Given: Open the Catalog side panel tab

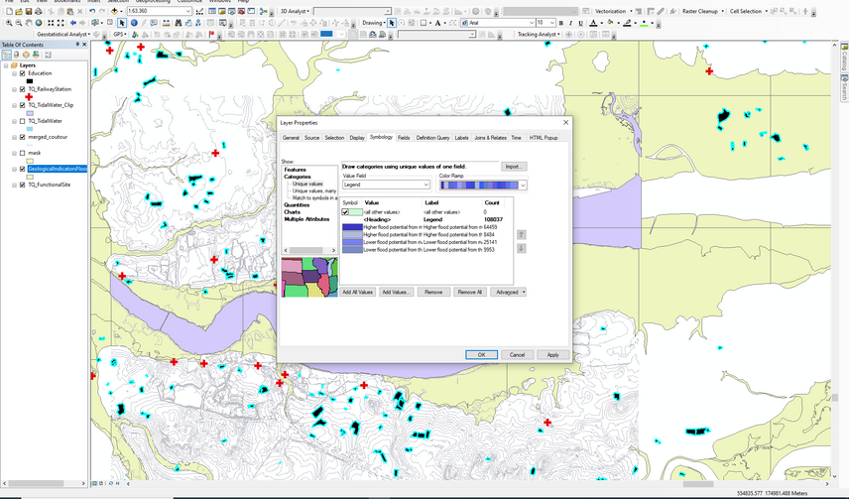Looking at the screenshot, I should [x=844, y=60].
